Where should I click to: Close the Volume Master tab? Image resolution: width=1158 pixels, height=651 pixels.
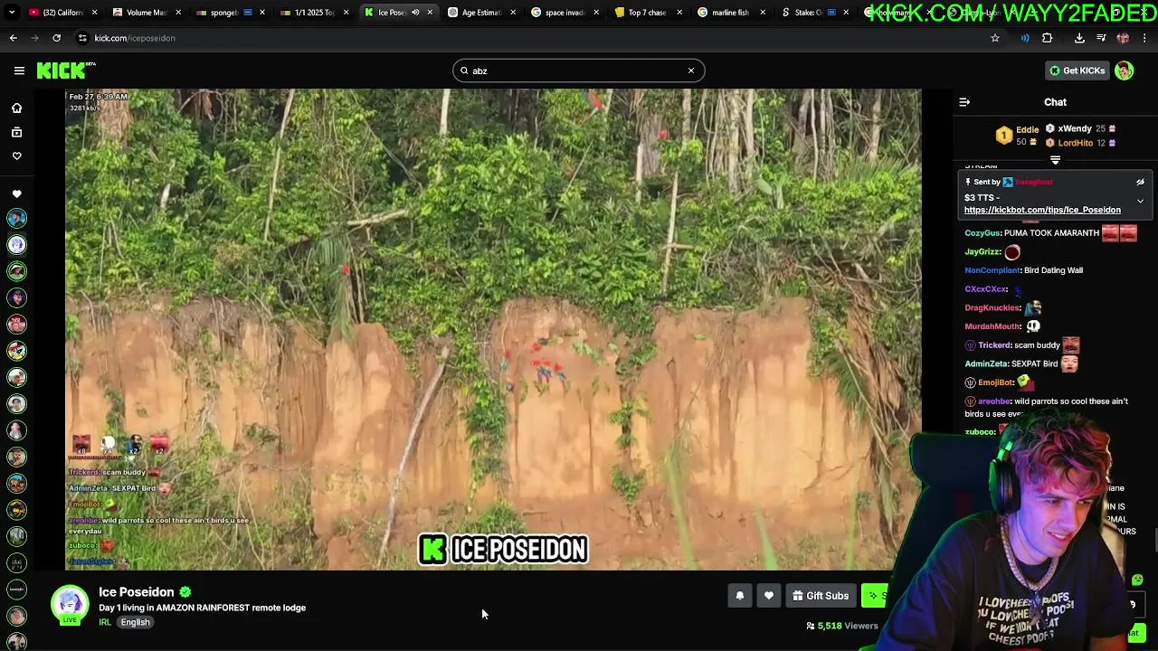click(x=178, y=13)
